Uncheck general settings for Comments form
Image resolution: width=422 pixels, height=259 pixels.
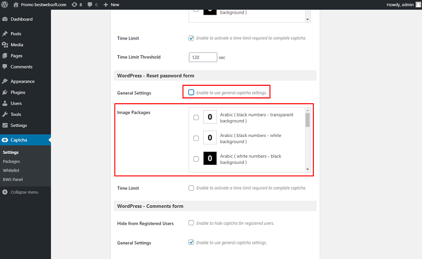[x=191, y=242]
